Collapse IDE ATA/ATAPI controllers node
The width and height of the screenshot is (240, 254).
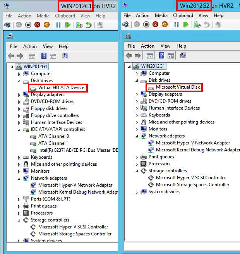(x=19, y=130)
